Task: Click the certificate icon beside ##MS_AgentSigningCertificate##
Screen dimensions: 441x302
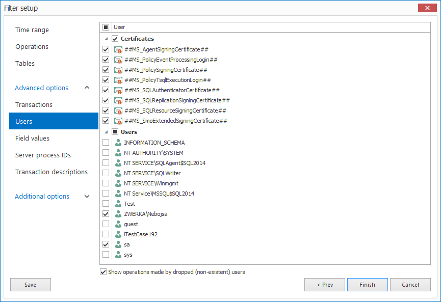Action: tap(118, 49)
